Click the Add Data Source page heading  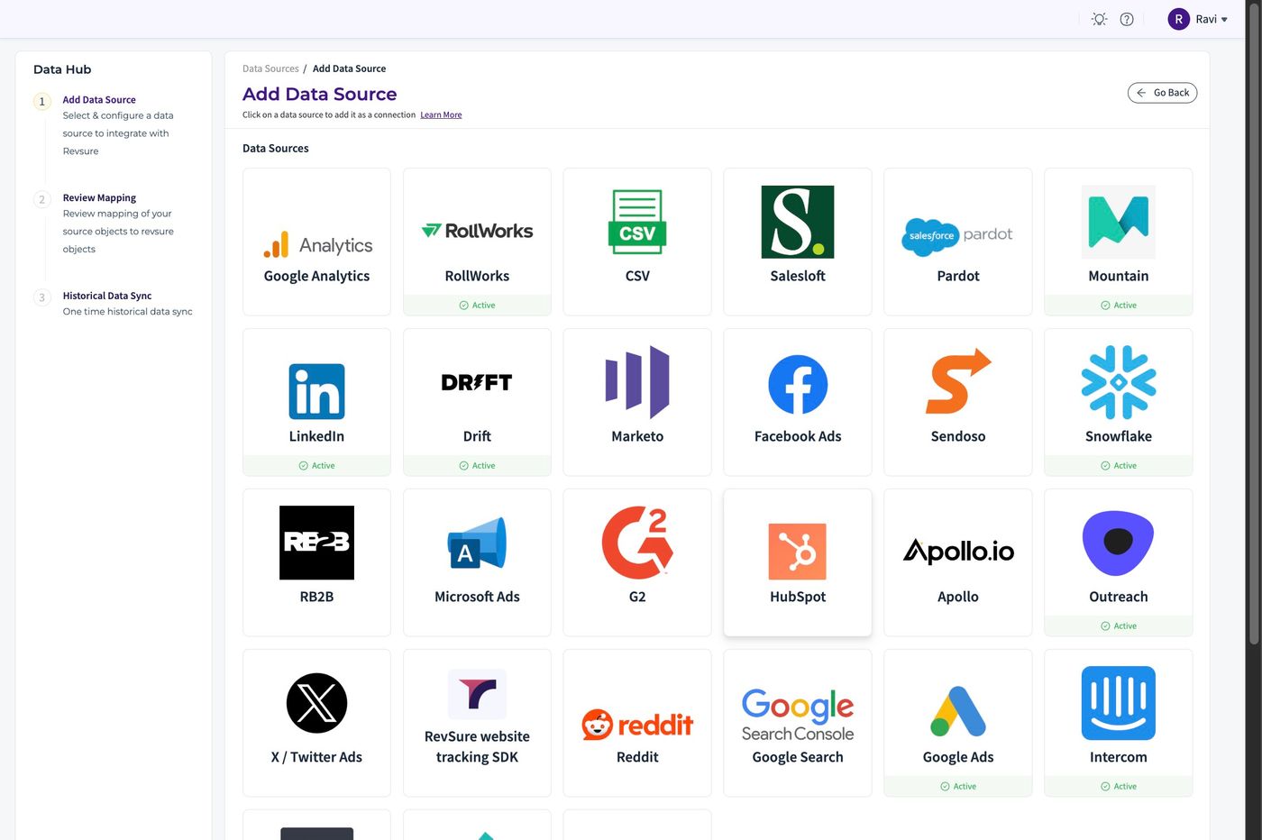pyautogui.click(x=320, y=94)
